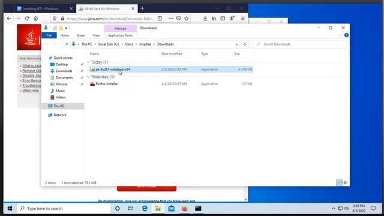
Task: Open address bar history dropdown
Action: pyautogui.click(x=236, y=44)
